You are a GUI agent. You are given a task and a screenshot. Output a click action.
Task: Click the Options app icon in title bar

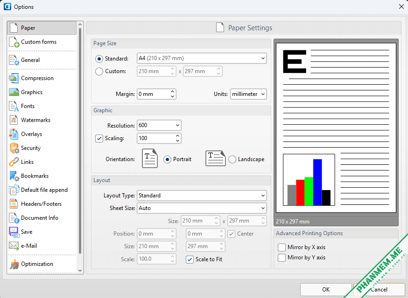click(7, 7)
